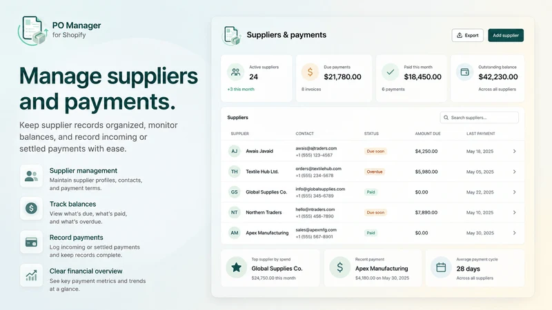Click the $18,450.00 paid this month value

click(x=422, y=76)
